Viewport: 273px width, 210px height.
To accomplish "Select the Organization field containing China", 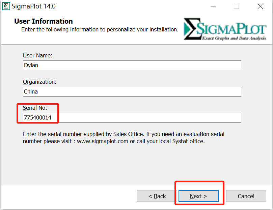I will (x=132, y=91).
